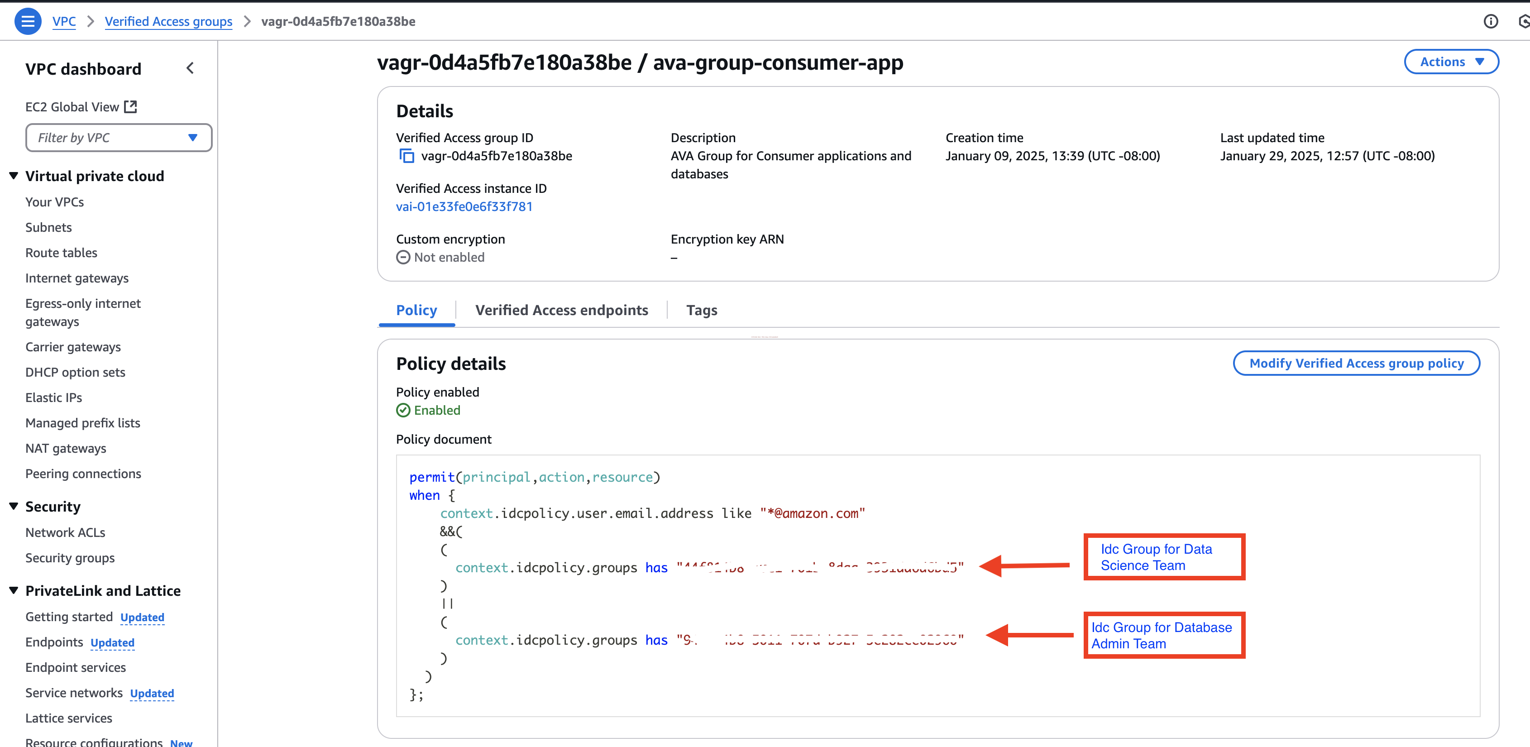This screenshot has width=1530, height=747.
Task: Open Security groups in the sidebar
Action: click(70, 558)
